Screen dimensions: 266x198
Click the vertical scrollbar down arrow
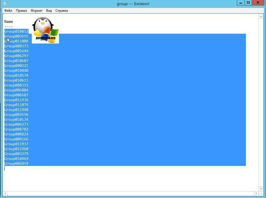point(261,189)
